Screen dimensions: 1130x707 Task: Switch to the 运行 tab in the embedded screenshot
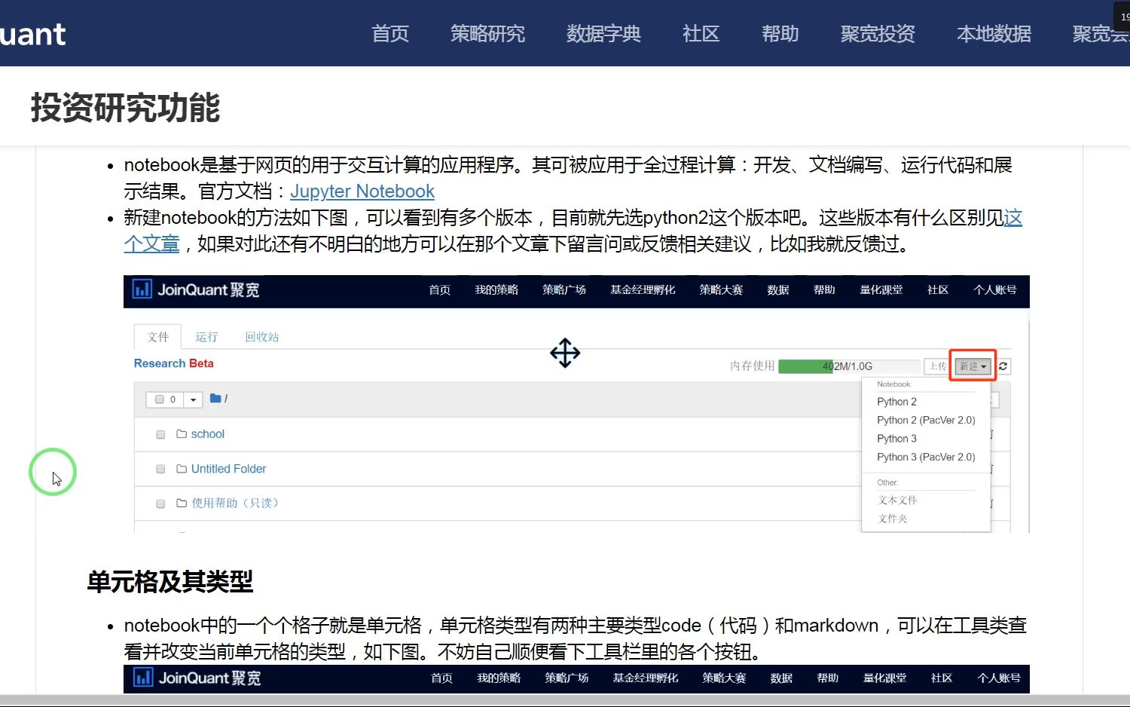point(206,337)
